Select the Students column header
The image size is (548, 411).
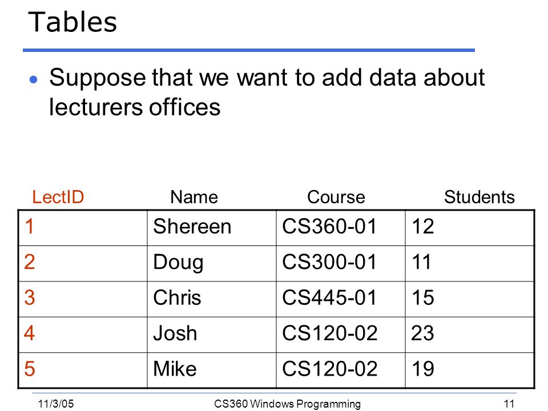479,197
